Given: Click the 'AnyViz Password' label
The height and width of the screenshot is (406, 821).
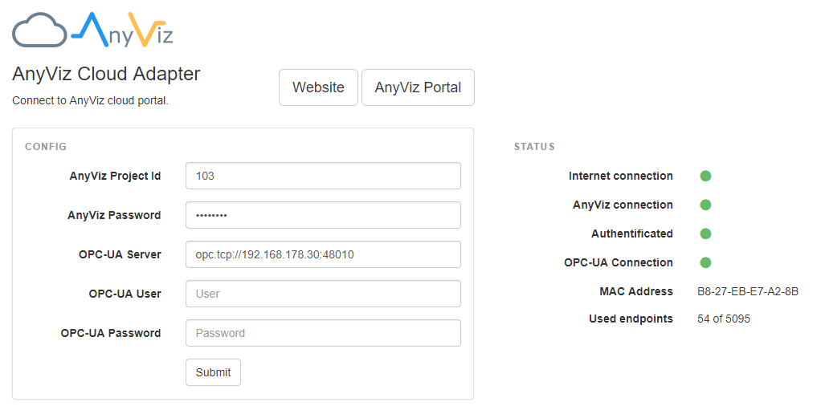Looking at the screenshot, I should [114, 215].
